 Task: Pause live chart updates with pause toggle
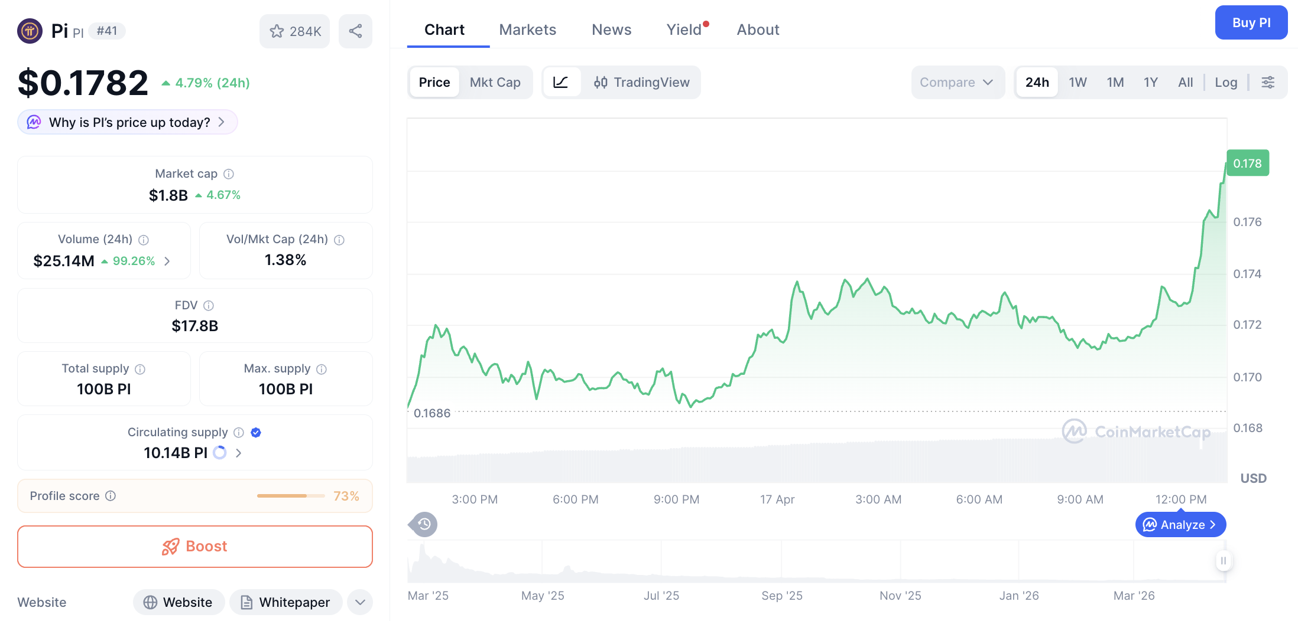(1224, 561)
